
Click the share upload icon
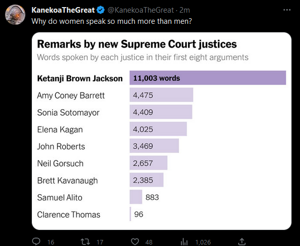pos(242,241)
